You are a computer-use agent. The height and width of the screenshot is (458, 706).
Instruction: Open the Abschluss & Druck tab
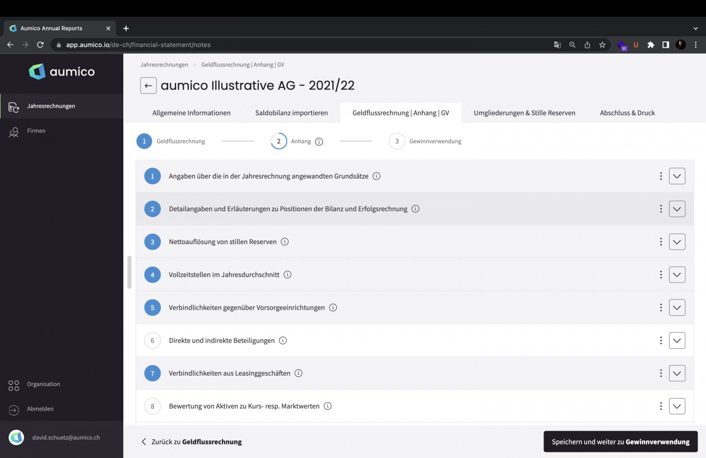click(627, 113)
